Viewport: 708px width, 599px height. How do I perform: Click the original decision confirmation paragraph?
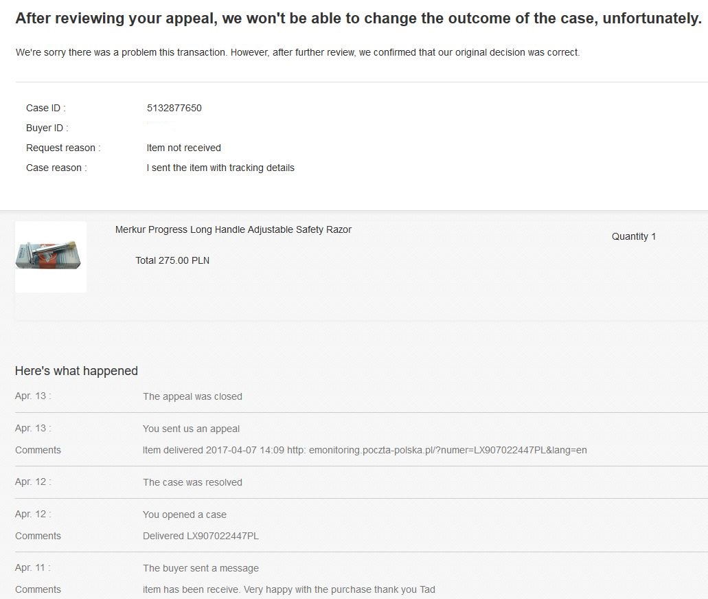[x=297, y=52]
